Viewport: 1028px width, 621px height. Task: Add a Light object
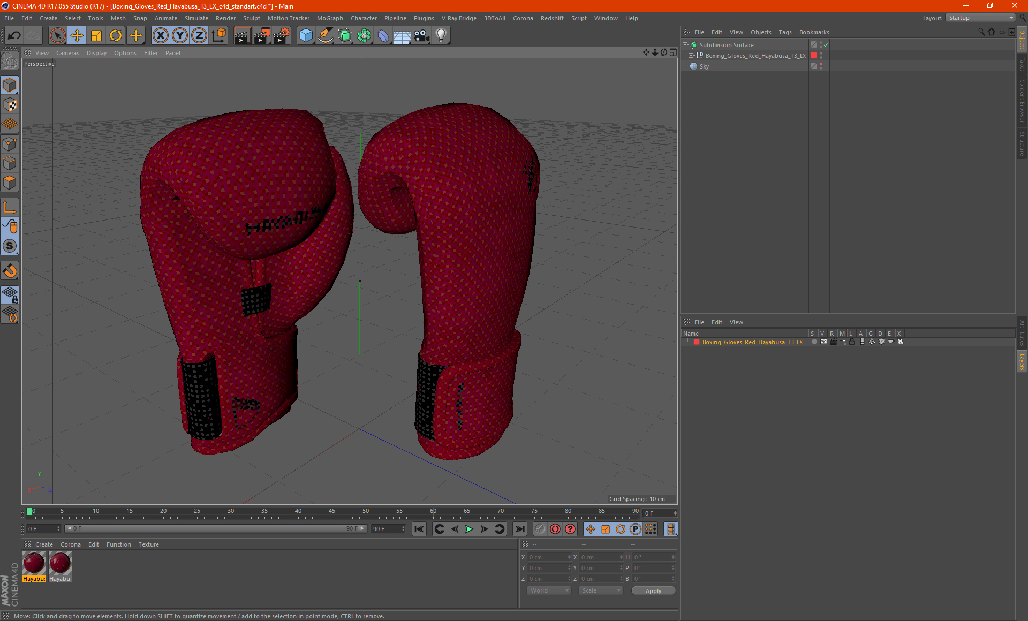pyautogui.click(x=441, y=35)
